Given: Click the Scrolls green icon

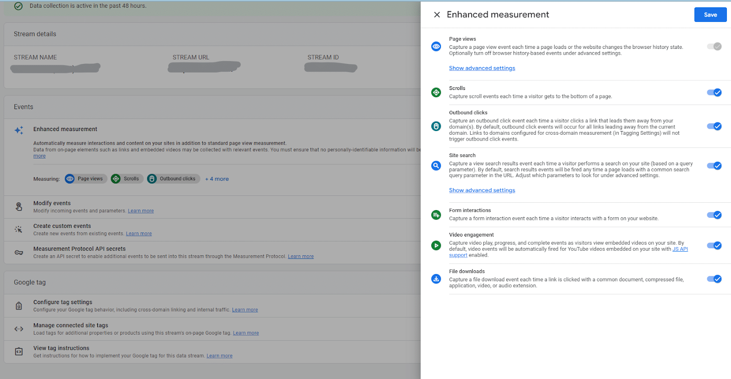Looking at the screenshot, I should (436, 93).
